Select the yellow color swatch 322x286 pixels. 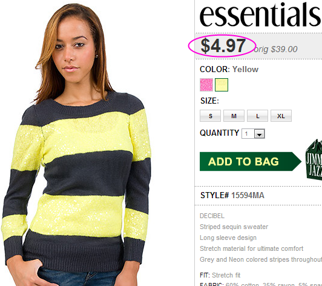click(x=222, y=85)
